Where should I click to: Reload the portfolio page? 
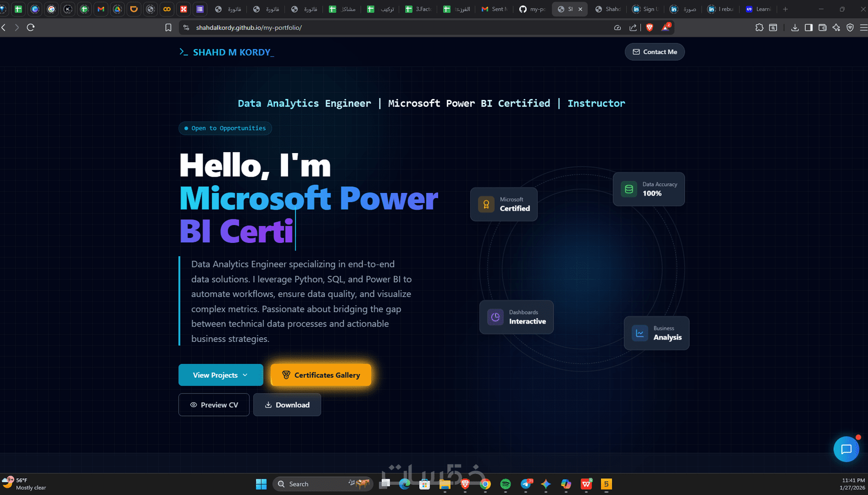31,28
